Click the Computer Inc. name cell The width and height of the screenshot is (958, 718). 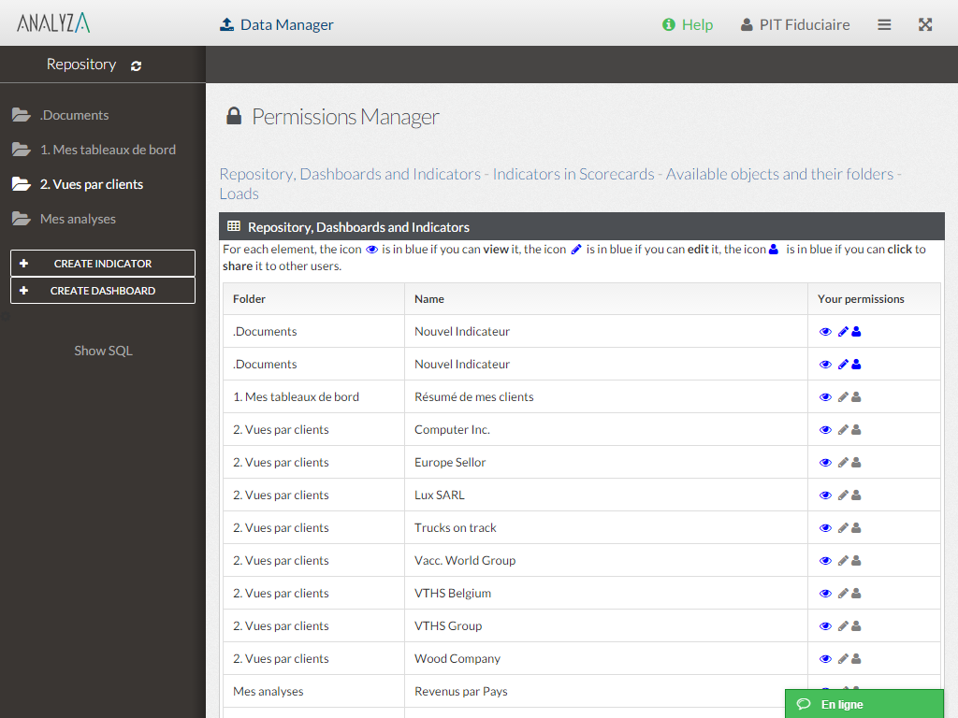pos(605,430)
